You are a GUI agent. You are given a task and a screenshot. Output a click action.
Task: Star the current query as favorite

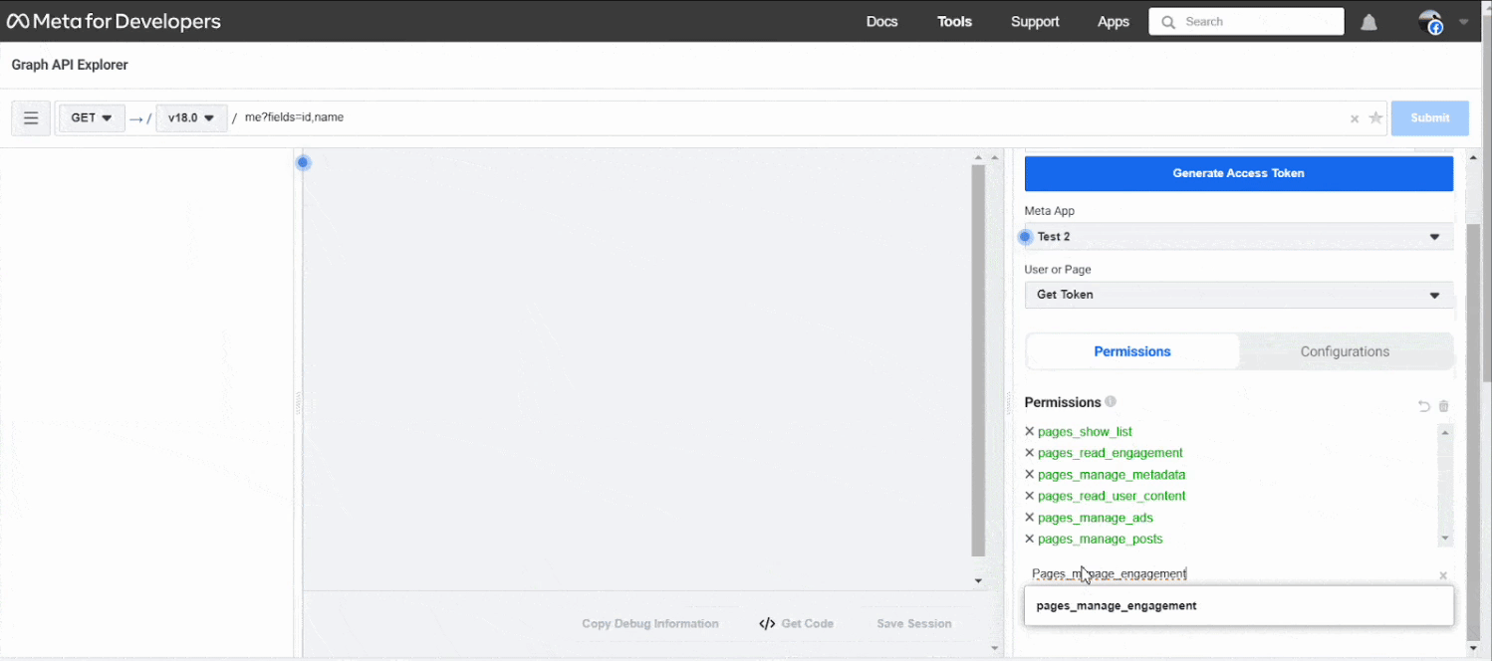[x=1375, y=117]
